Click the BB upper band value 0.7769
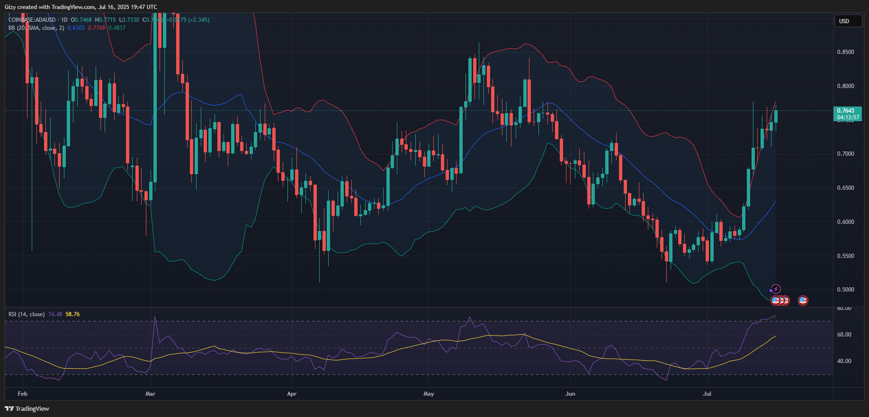Viewport: 869px width, 417px height. [x=97, y=28]
